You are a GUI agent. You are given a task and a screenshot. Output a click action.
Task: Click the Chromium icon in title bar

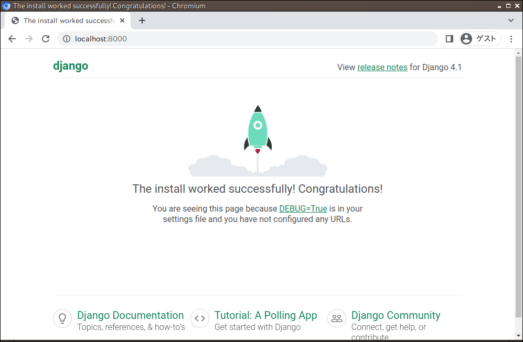6,6
